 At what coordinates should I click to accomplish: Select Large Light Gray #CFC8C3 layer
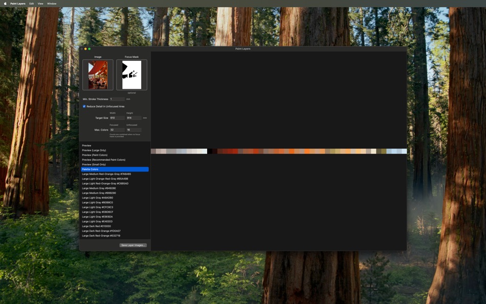tap(115, 207)
